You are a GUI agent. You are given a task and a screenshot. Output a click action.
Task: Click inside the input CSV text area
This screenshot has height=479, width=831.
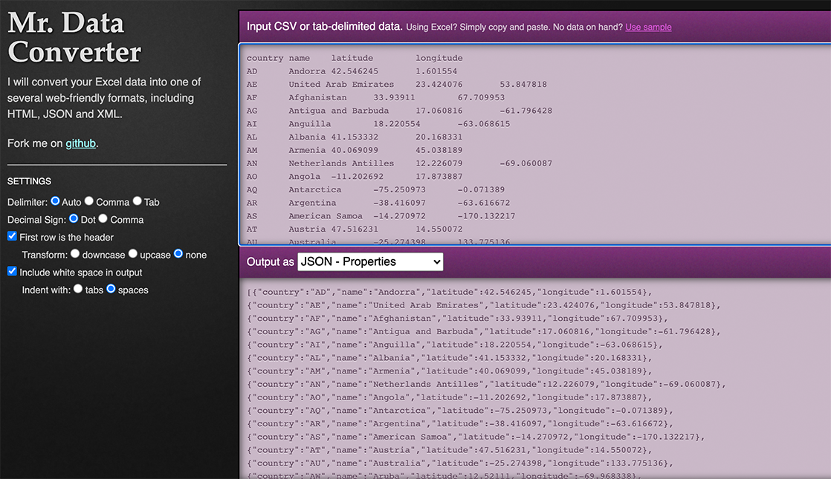[x=535, y=145]
